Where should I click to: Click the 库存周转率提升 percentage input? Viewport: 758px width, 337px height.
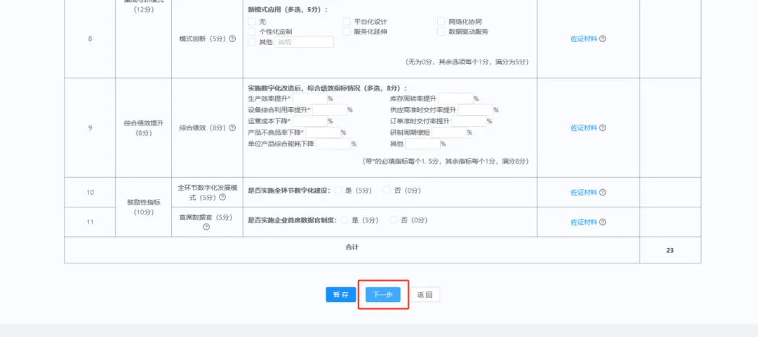456,99
